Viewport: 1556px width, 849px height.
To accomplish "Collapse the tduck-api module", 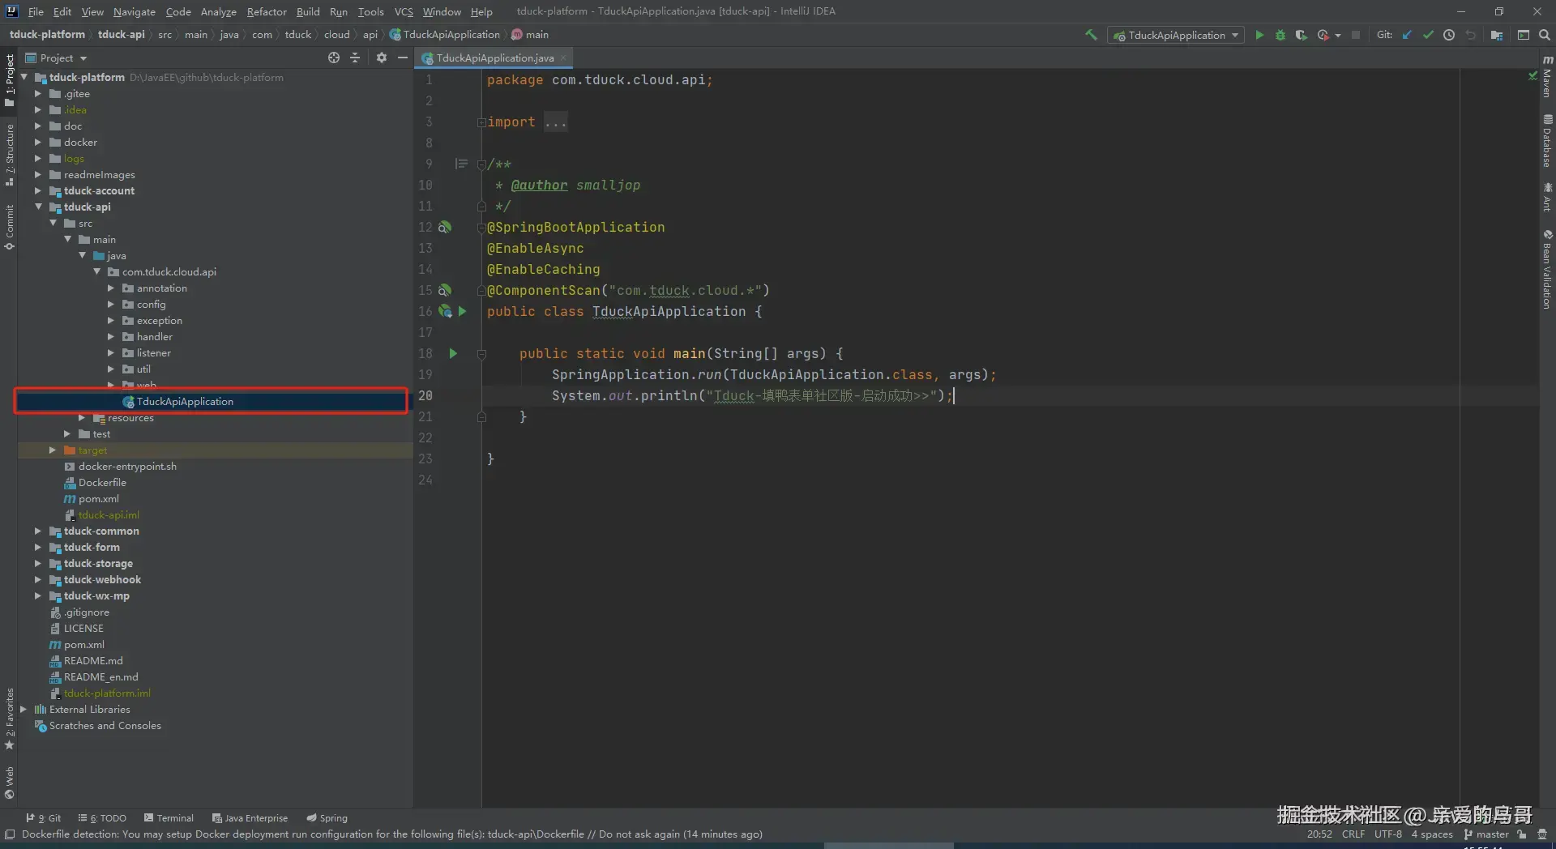I will [x=37, y=207].
